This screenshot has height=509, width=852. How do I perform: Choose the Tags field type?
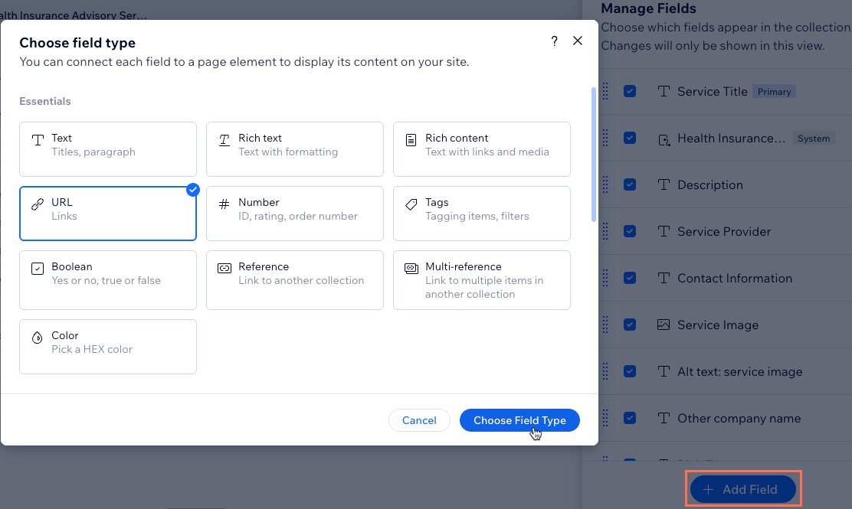481,214
